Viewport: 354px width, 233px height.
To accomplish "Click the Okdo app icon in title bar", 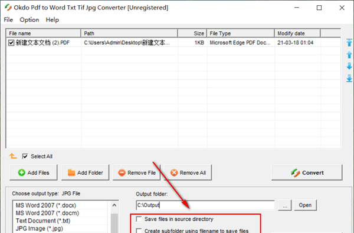I will (x=8, y=8).
